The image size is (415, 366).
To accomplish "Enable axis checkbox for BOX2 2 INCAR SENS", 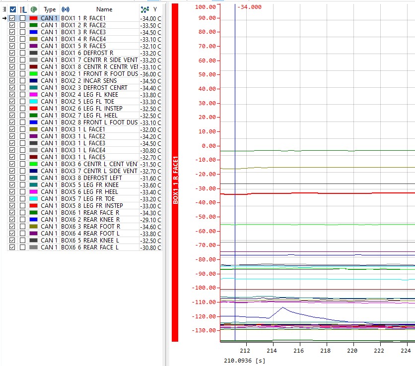I will click(22, 81).
